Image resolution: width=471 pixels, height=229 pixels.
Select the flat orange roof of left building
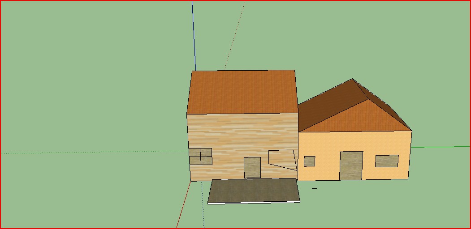coord(242,91)
